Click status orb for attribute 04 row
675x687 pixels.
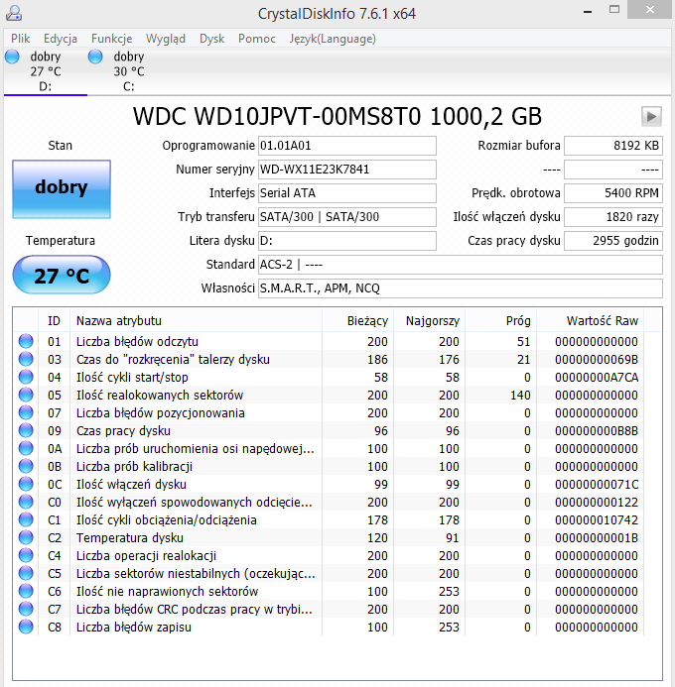tap(26, 378)
